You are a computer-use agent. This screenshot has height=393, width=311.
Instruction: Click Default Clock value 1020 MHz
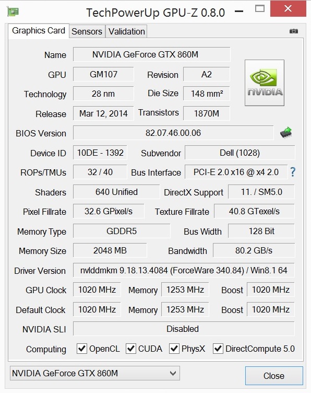97,309
